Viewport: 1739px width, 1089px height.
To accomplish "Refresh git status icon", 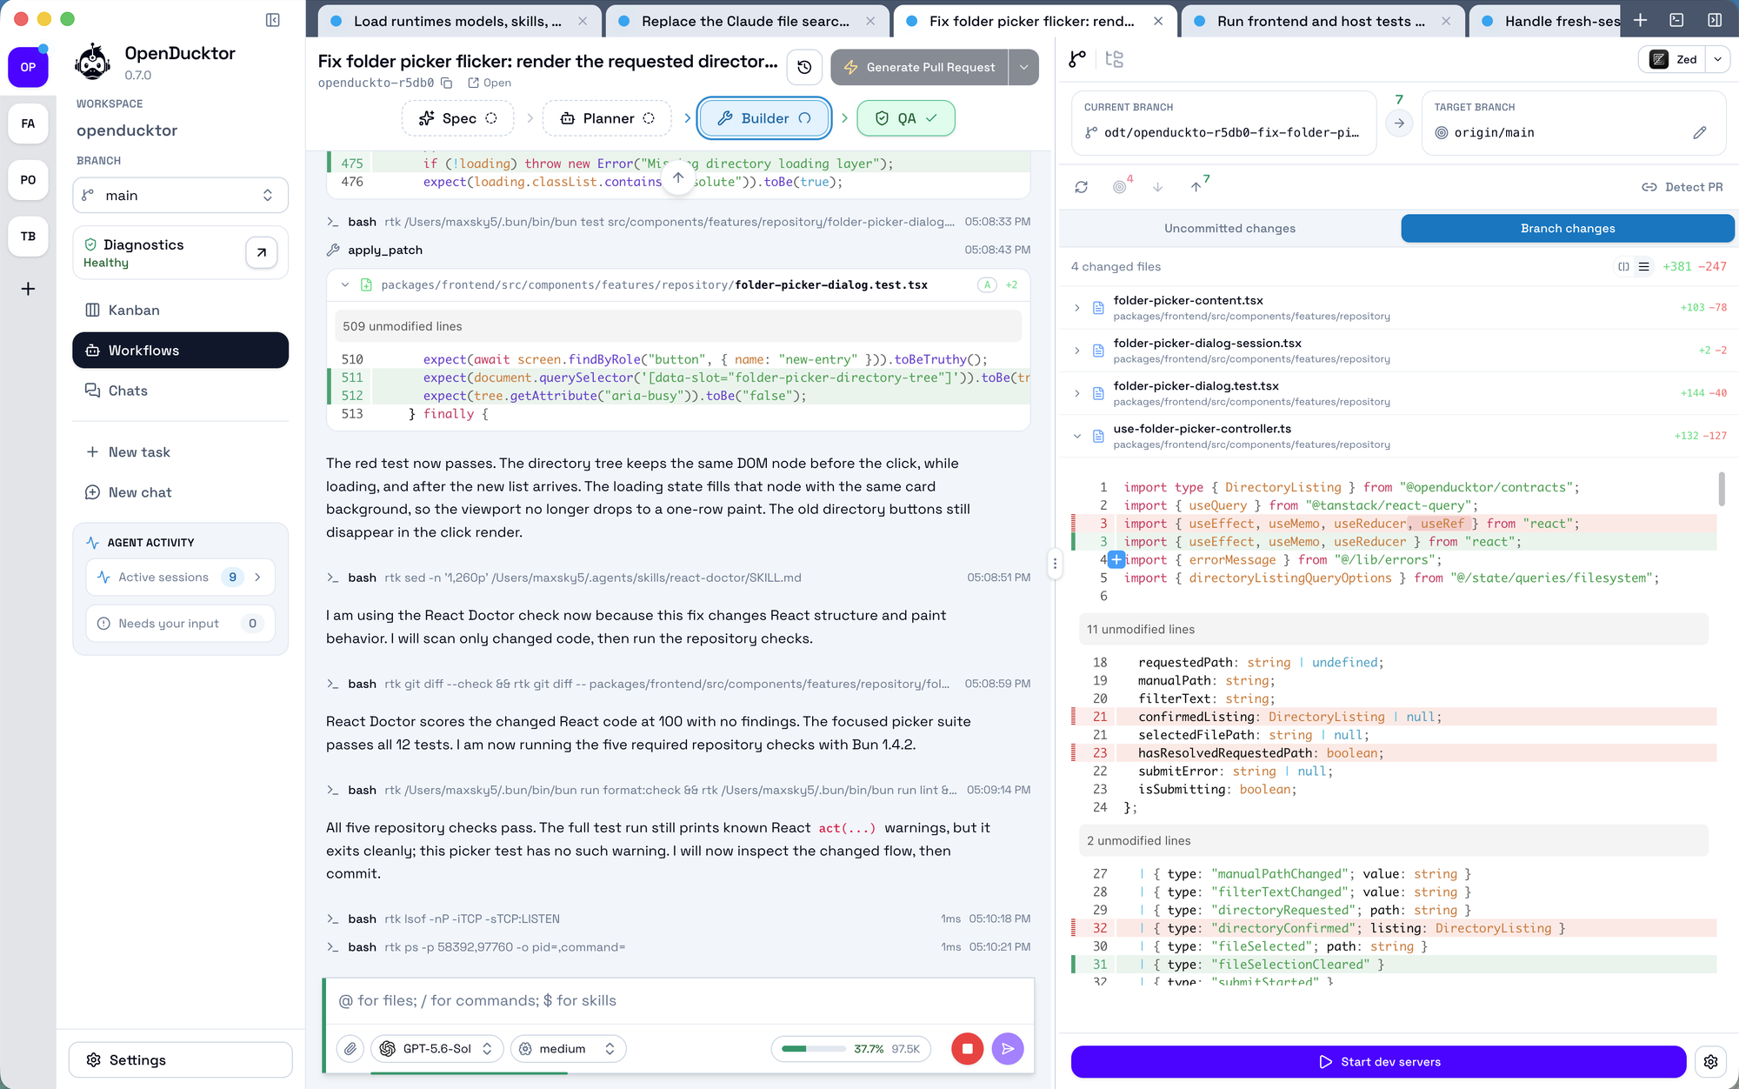I will [1081, 187].
